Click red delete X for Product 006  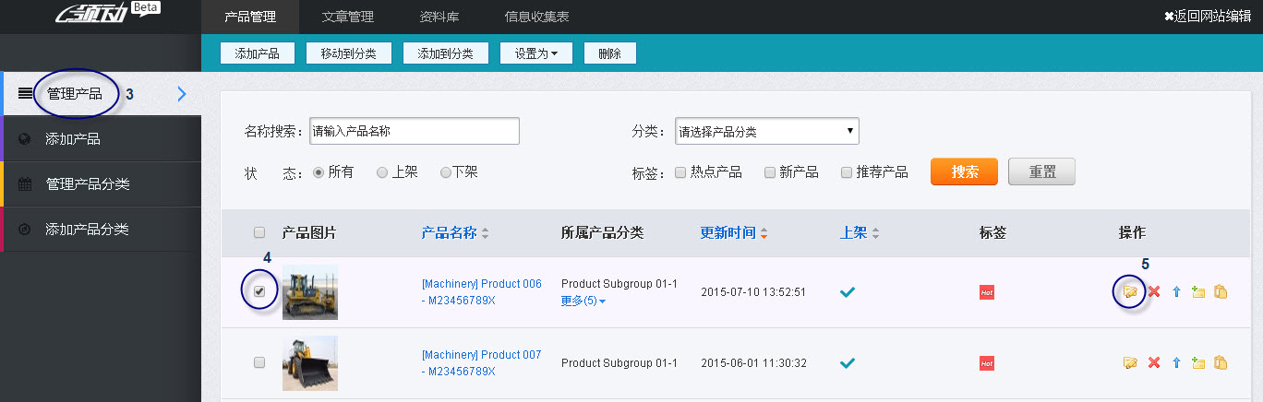tap(1153, 292)
